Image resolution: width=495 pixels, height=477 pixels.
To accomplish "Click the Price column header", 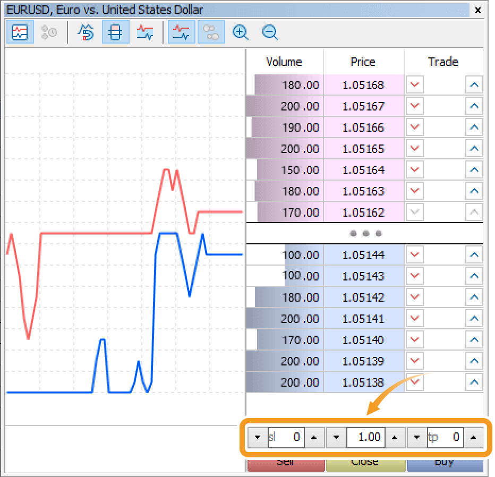I will point(363,62).
